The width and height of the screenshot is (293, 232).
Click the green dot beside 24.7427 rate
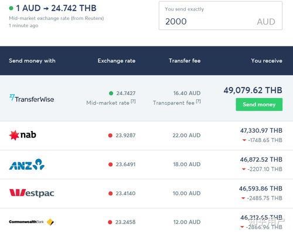tap(111, 93)
